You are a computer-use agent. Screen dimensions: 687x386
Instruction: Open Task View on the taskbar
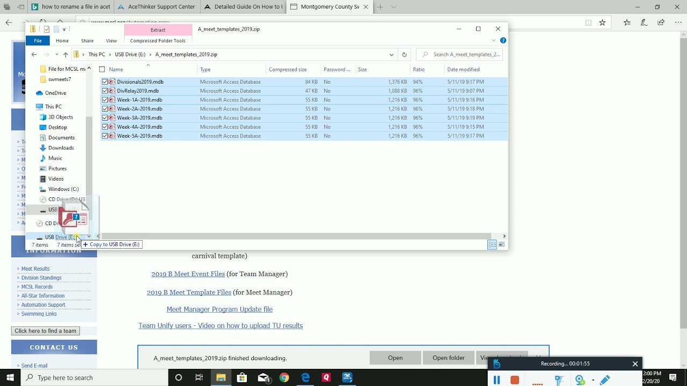199,377
